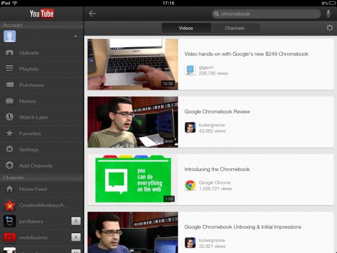Open 'Introducing the Chromebook' title

(217, 169)
